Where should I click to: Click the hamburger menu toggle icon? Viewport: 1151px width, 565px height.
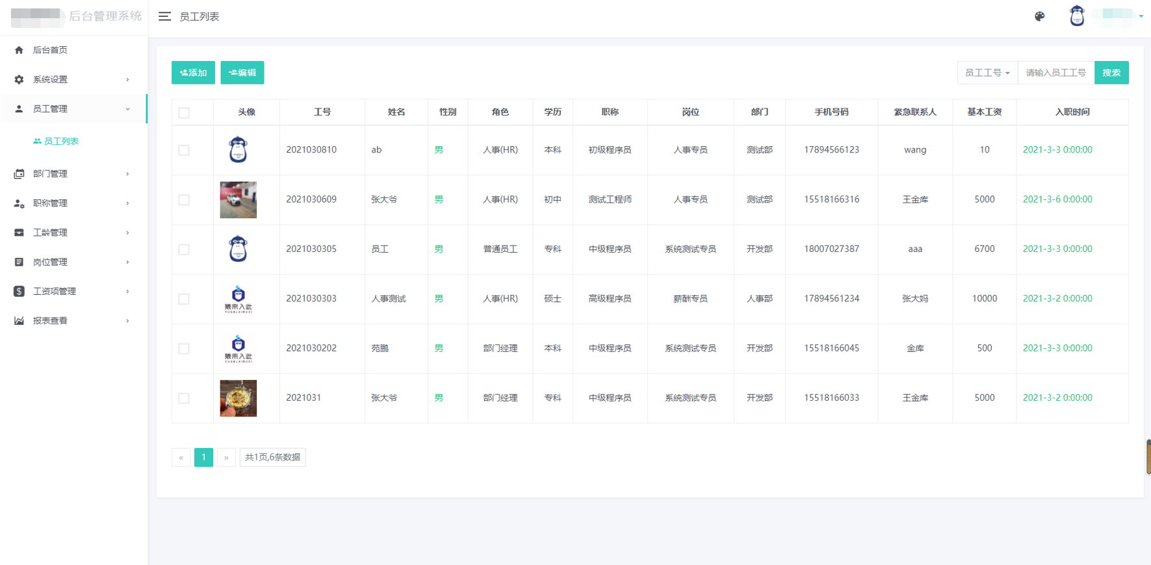coord(164,16)
